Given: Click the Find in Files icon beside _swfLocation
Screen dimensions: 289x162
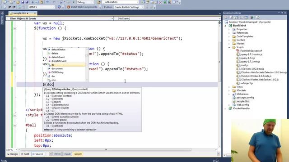Looking at the screenshot, I should pos(99,2).
